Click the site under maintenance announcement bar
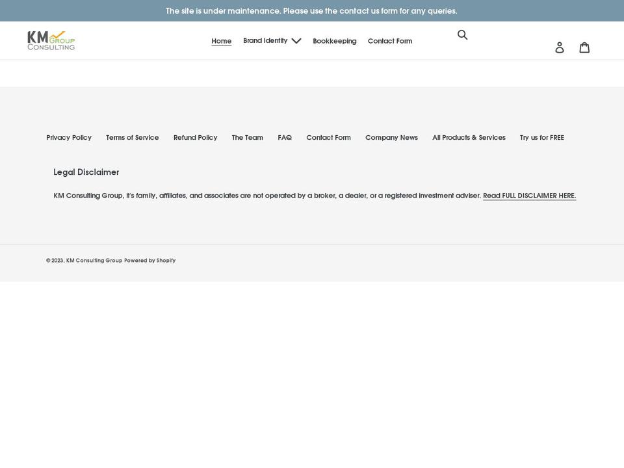Viewport: 624px width, 468px height. click(x=312, y=11)
